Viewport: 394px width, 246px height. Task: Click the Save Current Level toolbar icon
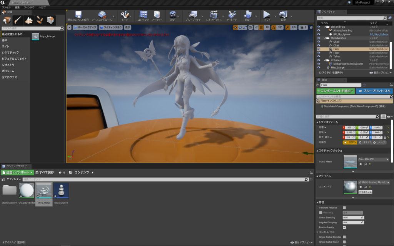click(x=78, y=15)
